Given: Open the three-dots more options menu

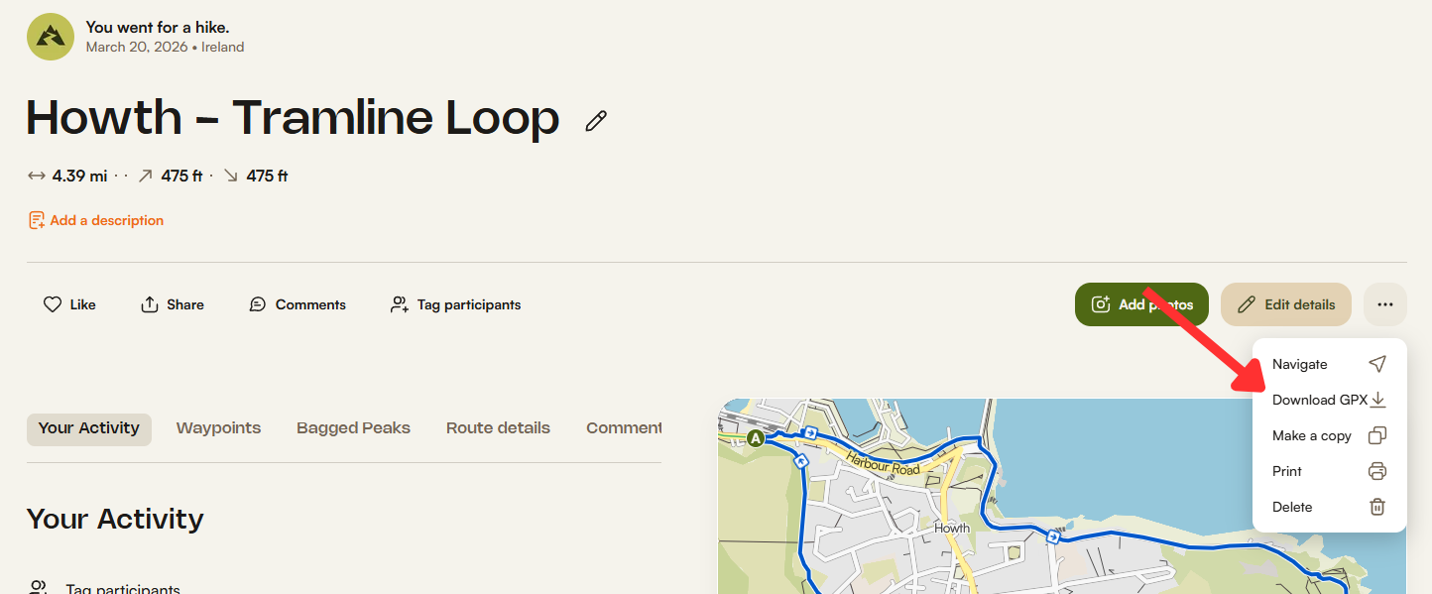Looking at the screenshot, I should tap(1384, 304).
